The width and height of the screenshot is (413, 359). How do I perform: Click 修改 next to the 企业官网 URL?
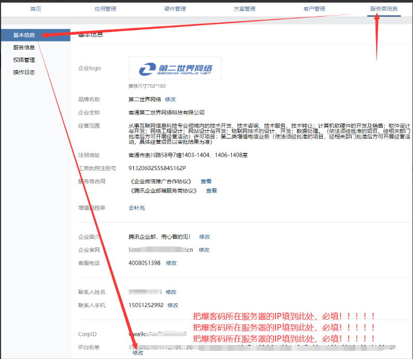pyautogui.click(x=204, y=250)
